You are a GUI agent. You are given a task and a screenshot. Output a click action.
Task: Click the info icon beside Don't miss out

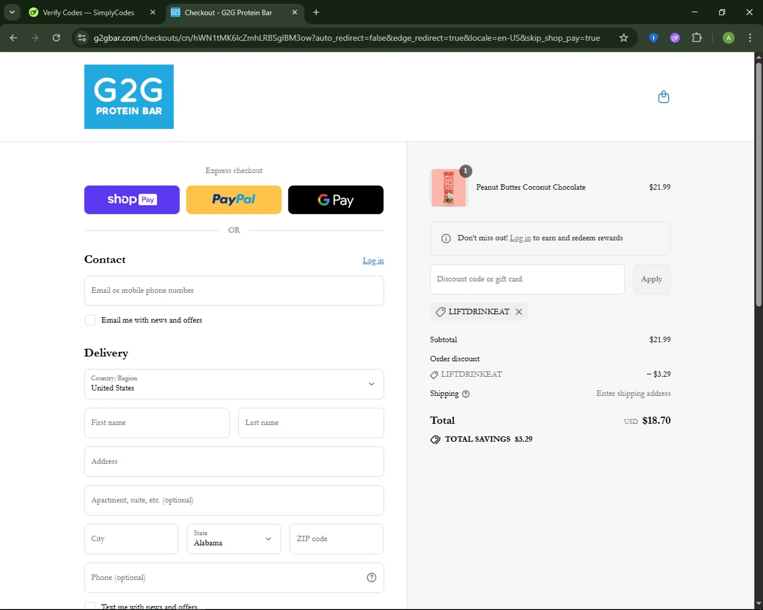point(446,238)
